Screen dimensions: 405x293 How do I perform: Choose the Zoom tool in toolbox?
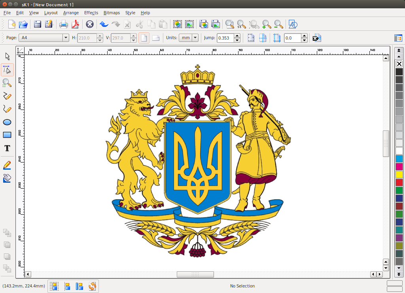tap(7, 83)
